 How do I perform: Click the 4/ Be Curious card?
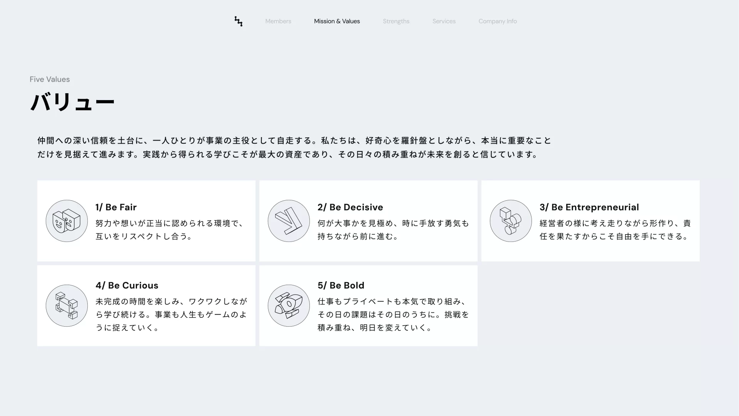(x=146, y=305)
